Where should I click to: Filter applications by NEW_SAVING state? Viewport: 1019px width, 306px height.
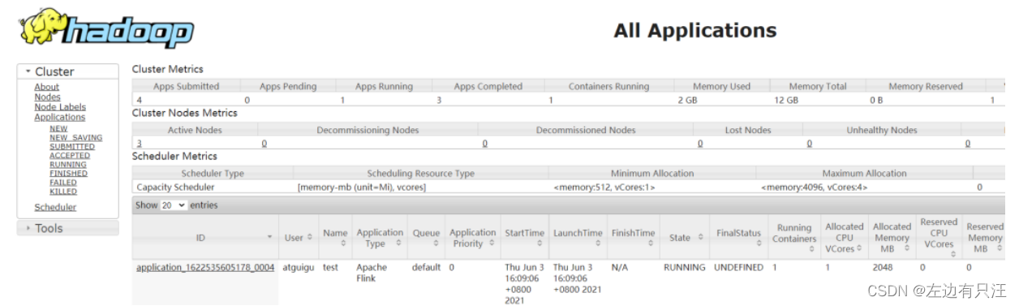(75, 137)
